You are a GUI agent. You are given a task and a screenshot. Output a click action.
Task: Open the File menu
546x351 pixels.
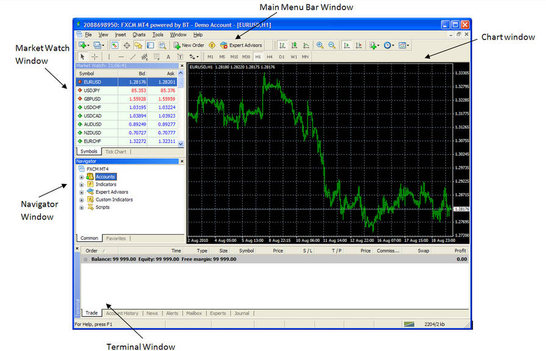pos(88,35)
